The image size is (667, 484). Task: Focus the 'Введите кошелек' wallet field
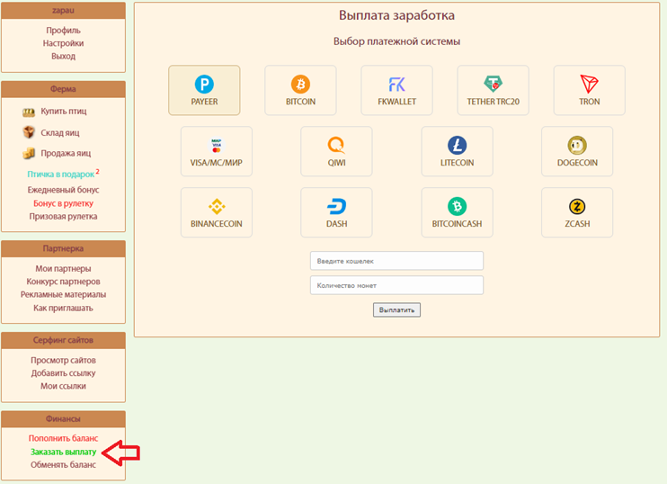click(x=397, y=261)
